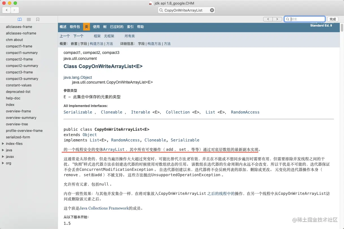Viewport: 344px width, 229px height.
Task: Open the Serializable interface link
Action: click(x=78, y=112)
